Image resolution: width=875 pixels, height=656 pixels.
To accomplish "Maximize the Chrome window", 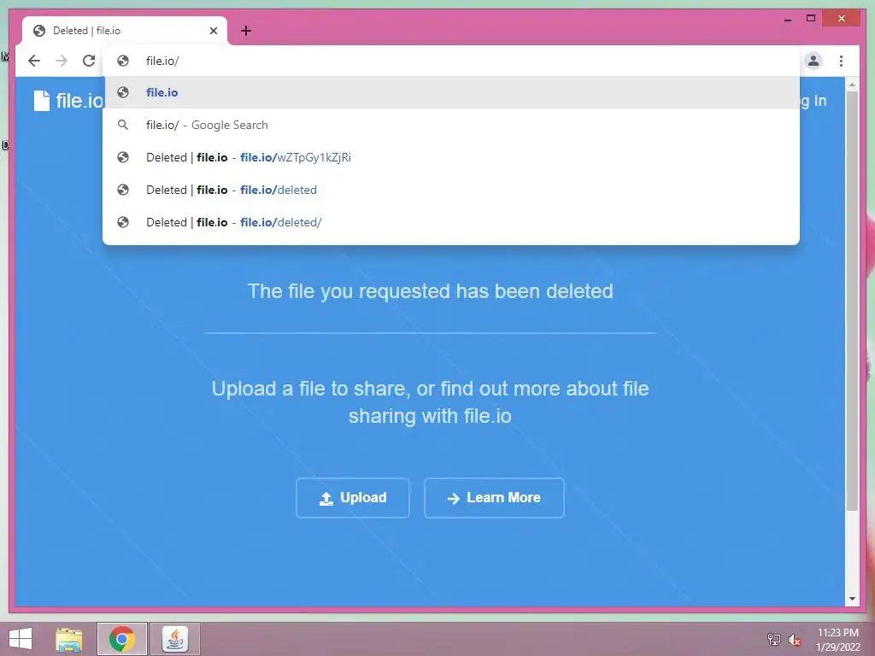I will pos(811,19).
